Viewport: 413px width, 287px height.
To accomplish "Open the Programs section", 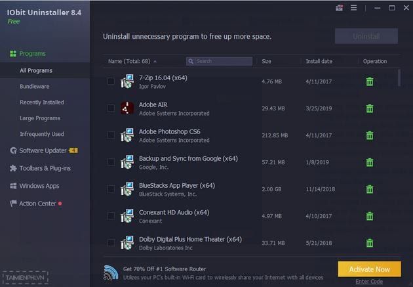I will 32,54.
